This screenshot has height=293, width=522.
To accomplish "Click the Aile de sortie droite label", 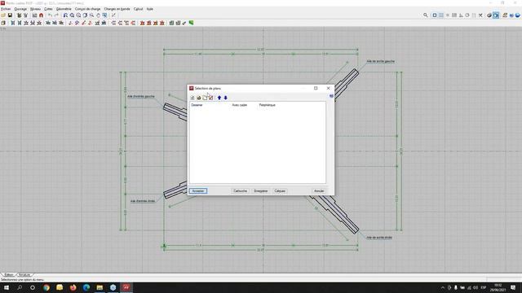I will click(x=379, y=238).
